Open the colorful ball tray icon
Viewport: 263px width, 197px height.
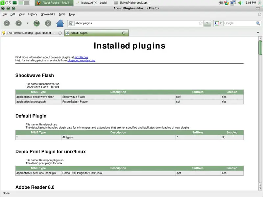click(227, 3)
